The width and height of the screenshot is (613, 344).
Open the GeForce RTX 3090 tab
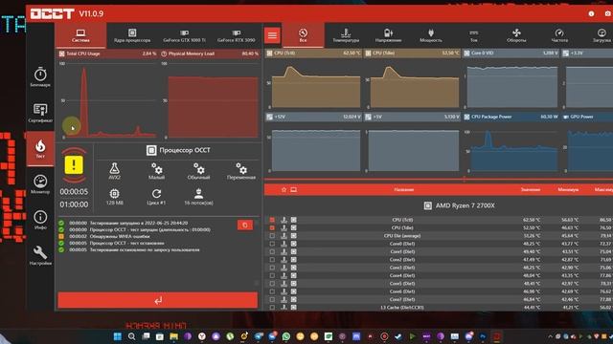click(237, 35)
